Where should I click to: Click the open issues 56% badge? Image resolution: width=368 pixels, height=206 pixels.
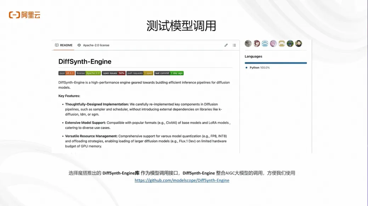(x=114, y=73)
